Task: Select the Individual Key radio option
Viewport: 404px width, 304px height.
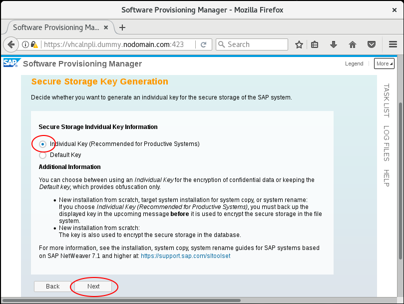Action: point(43,144)
